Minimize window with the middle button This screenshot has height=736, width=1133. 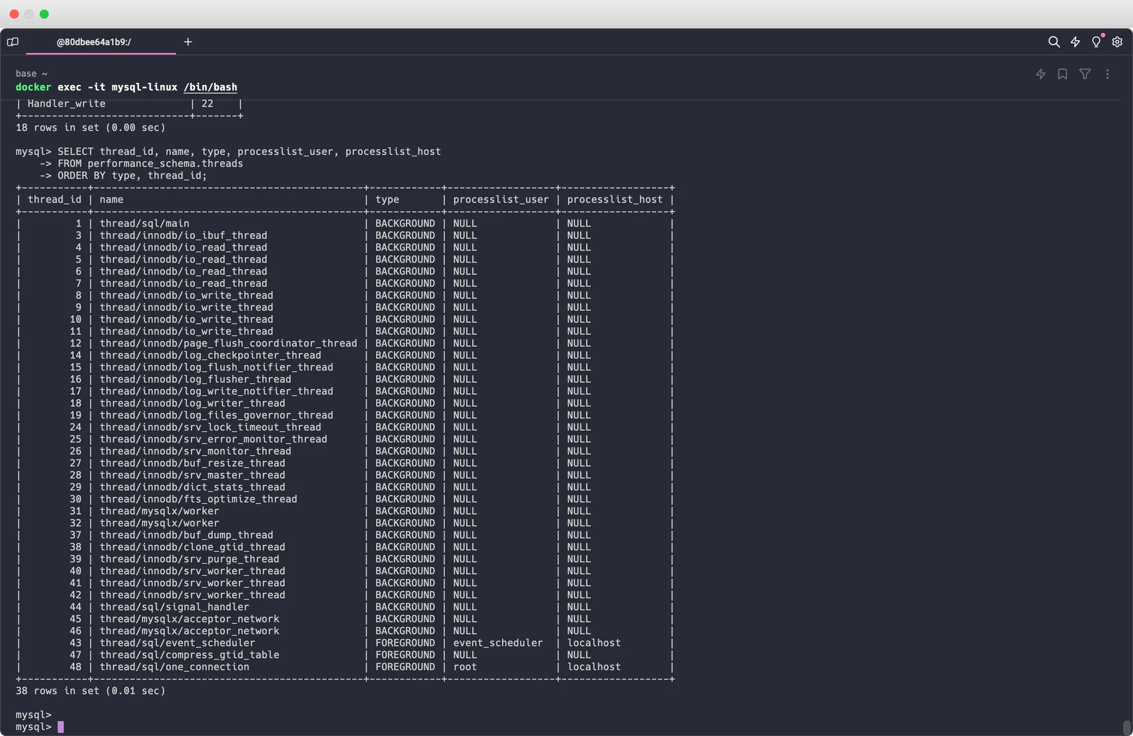(29, 14)
